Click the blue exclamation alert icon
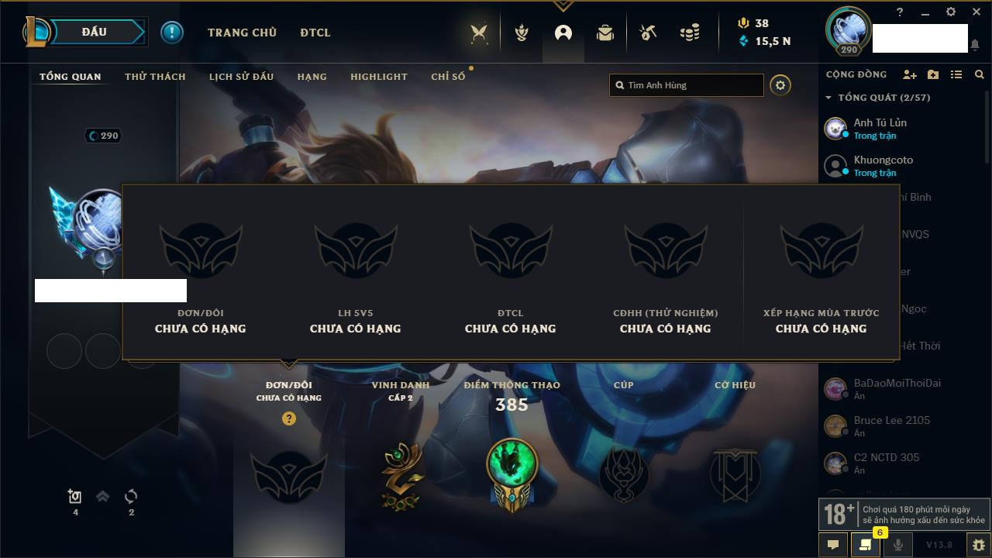This screenshot has width=992, height=558. (x=172, y=33)
